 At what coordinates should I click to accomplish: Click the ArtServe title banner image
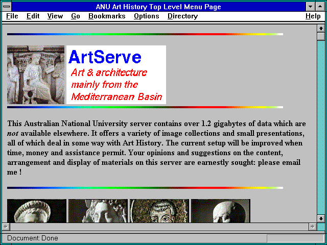point(116,75)
